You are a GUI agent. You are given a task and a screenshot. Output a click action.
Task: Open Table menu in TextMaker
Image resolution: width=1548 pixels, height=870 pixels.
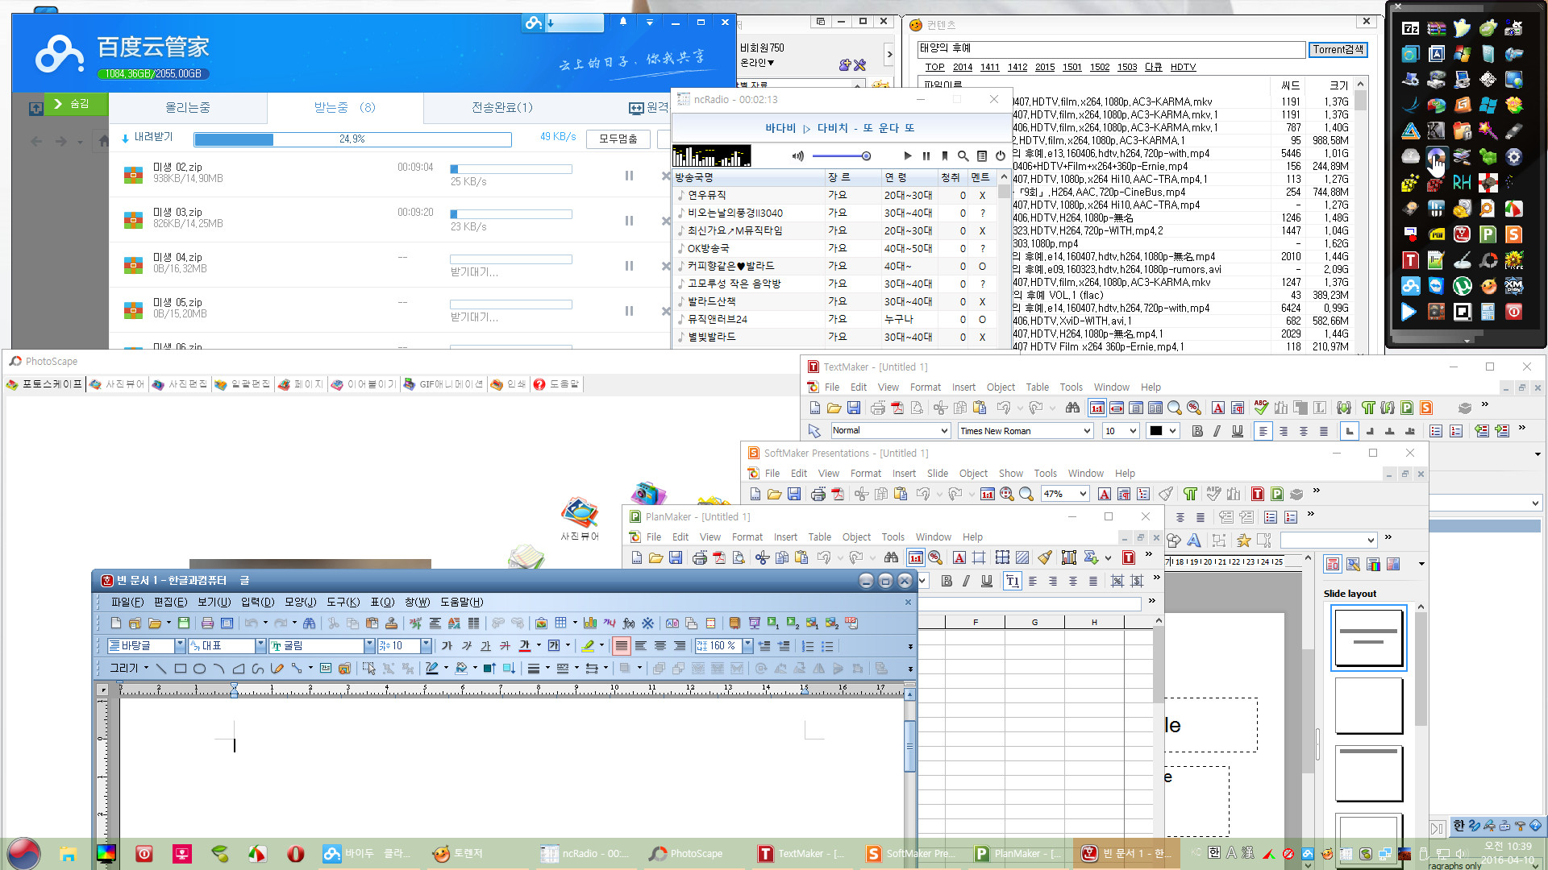1037,387
